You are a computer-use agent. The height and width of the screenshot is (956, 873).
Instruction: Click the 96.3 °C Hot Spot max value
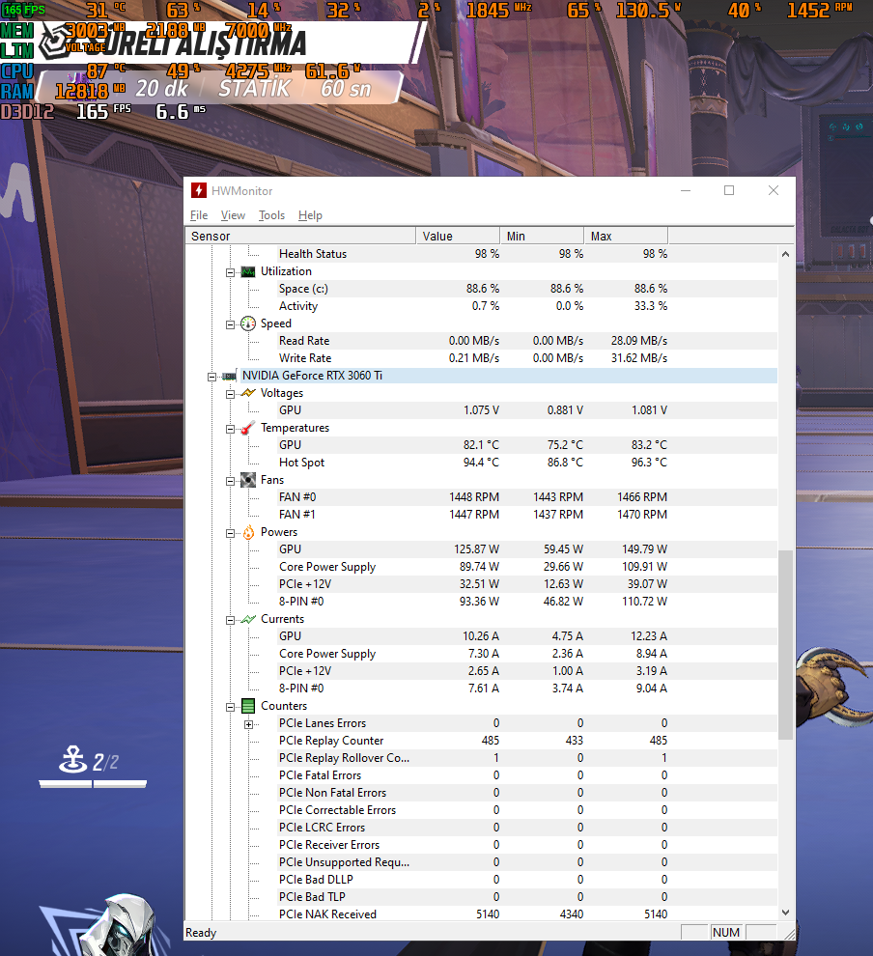point(649,463)
